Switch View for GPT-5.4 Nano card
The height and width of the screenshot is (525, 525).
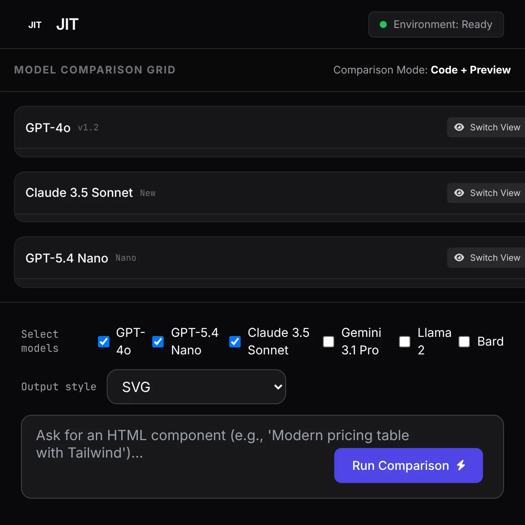[x=486, y=258]
